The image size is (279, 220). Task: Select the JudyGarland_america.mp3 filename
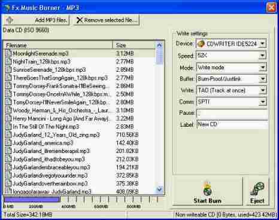[43, 143]
